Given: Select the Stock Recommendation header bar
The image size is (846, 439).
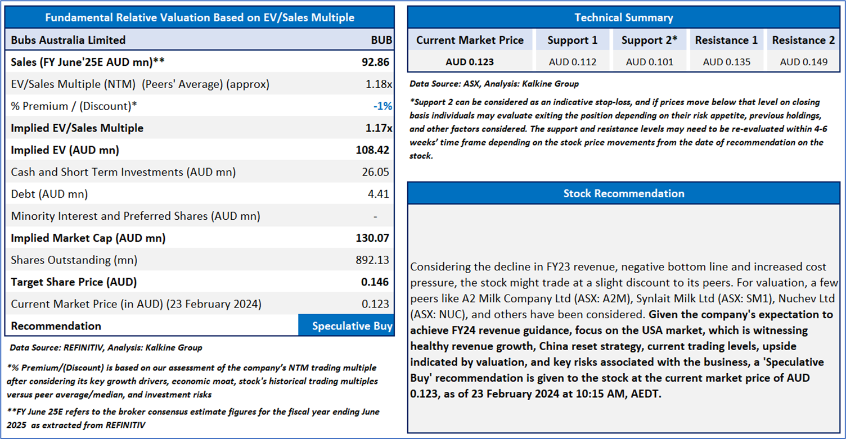Looking at the screenshot, I should click(x=623, y=193).
